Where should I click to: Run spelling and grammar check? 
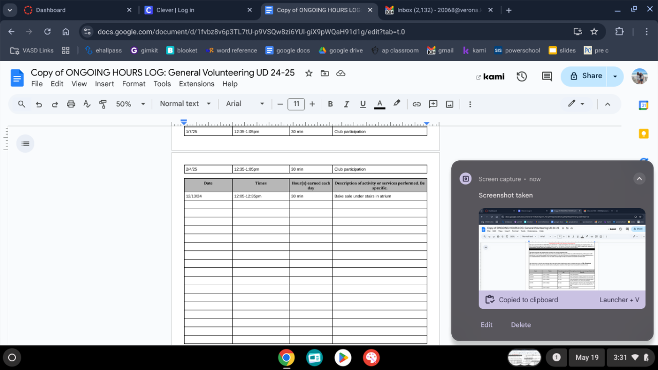87,104
